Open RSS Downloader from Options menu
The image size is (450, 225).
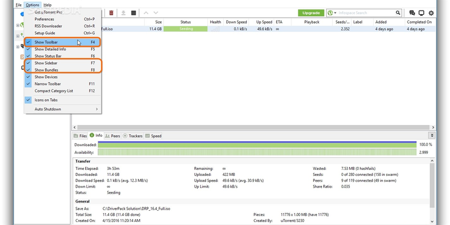63,26
